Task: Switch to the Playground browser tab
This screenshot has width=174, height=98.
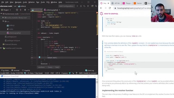Action: click(x=127, y=3)
